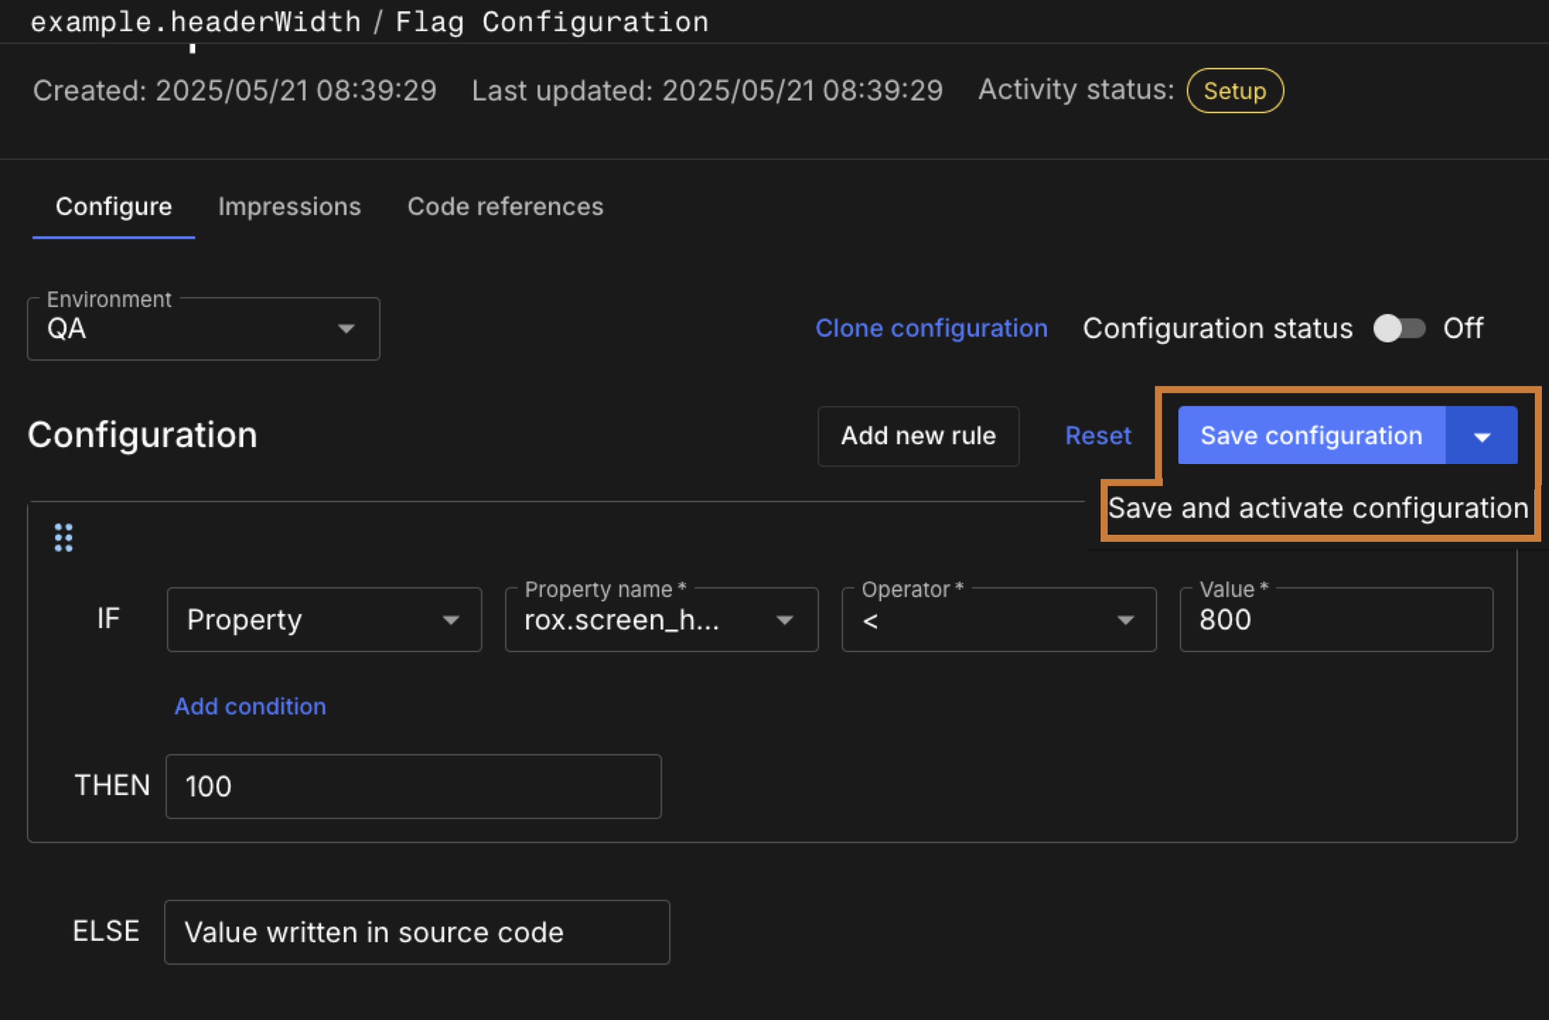The height and width of the screenshot is (1020, 1549).
Task: Click the Save configuration button
Action: tap(1311, 436)
